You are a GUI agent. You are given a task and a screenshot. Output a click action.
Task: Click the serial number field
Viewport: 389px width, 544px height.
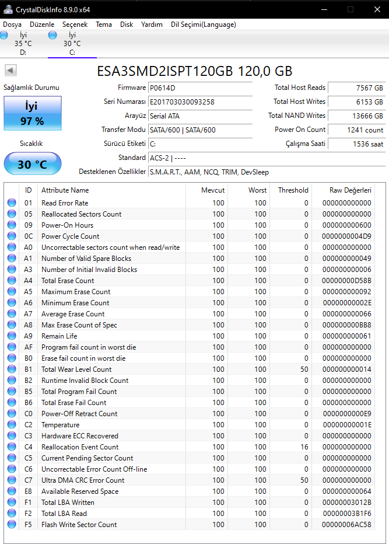tap(200, 102)
